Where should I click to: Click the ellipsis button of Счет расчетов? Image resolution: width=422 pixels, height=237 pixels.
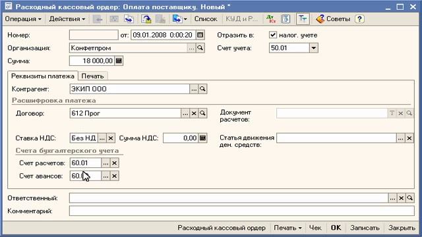(x=105, y=163)
